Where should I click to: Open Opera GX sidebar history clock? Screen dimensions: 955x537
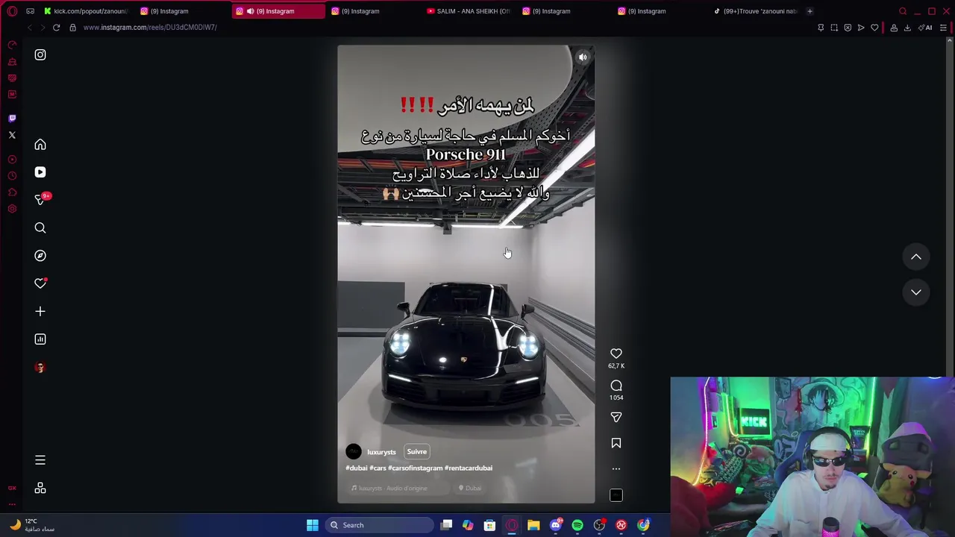12,176
